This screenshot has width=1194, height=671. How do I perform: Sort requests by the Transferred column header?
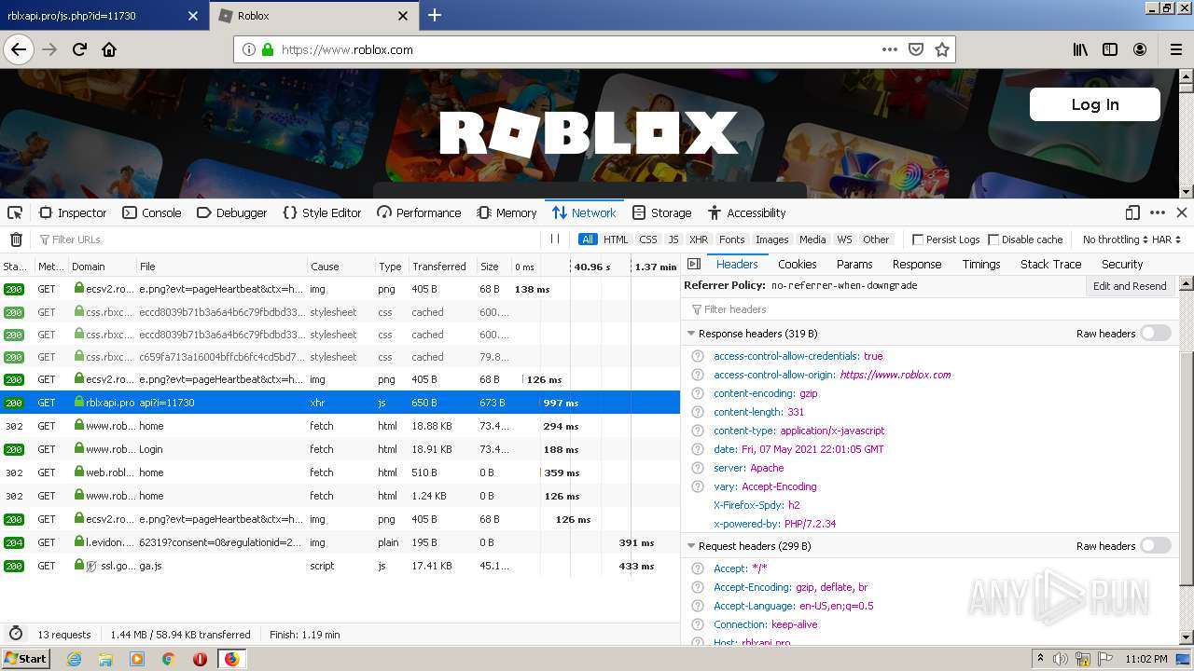442,267
